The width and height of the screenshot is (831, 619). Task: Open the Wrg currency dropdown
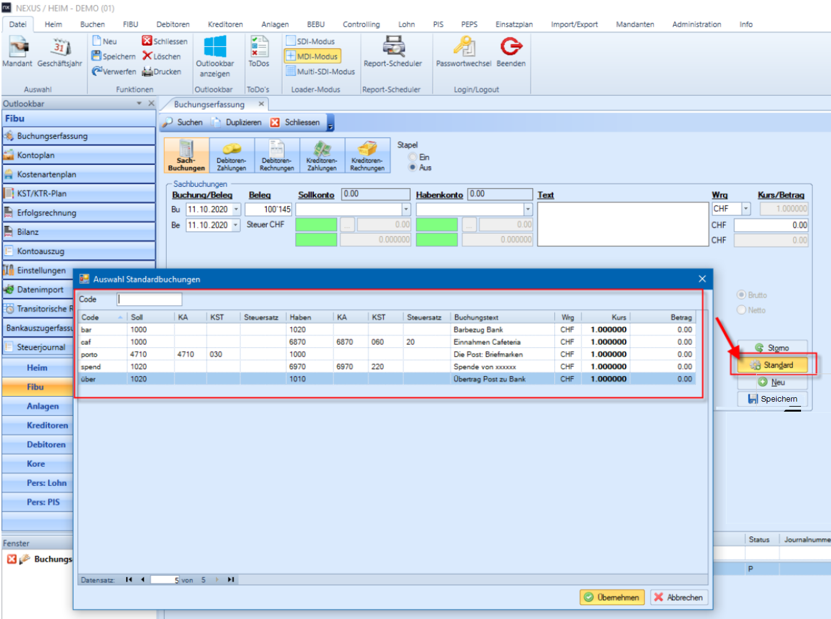[x=745, y=209]
